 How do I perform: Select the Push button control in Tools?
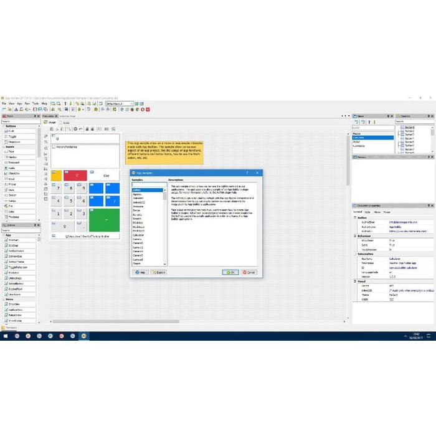pos(19,131)
